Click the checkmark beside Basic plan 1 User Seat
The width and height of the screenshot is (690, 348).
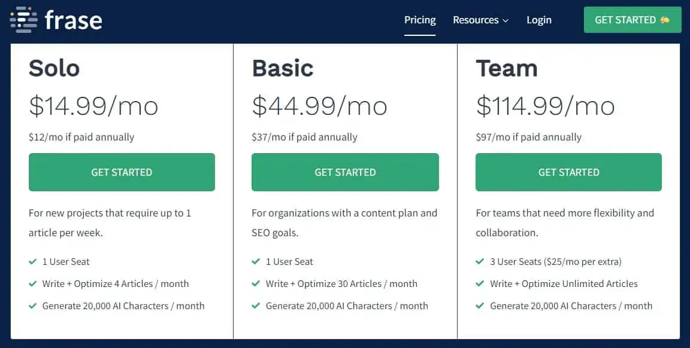(x=256, y=261)
